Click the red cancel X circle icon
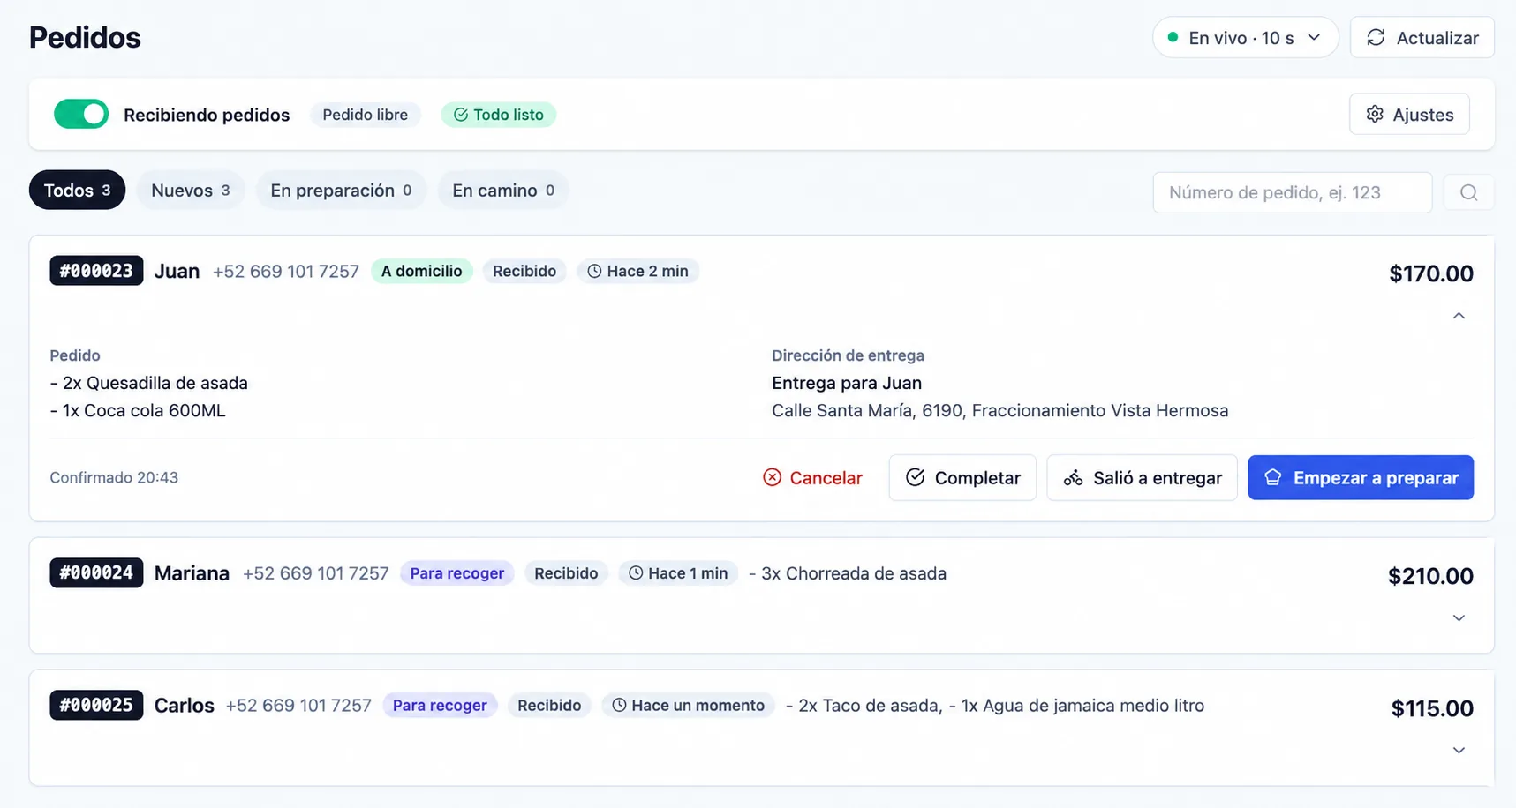 [772, 477]
